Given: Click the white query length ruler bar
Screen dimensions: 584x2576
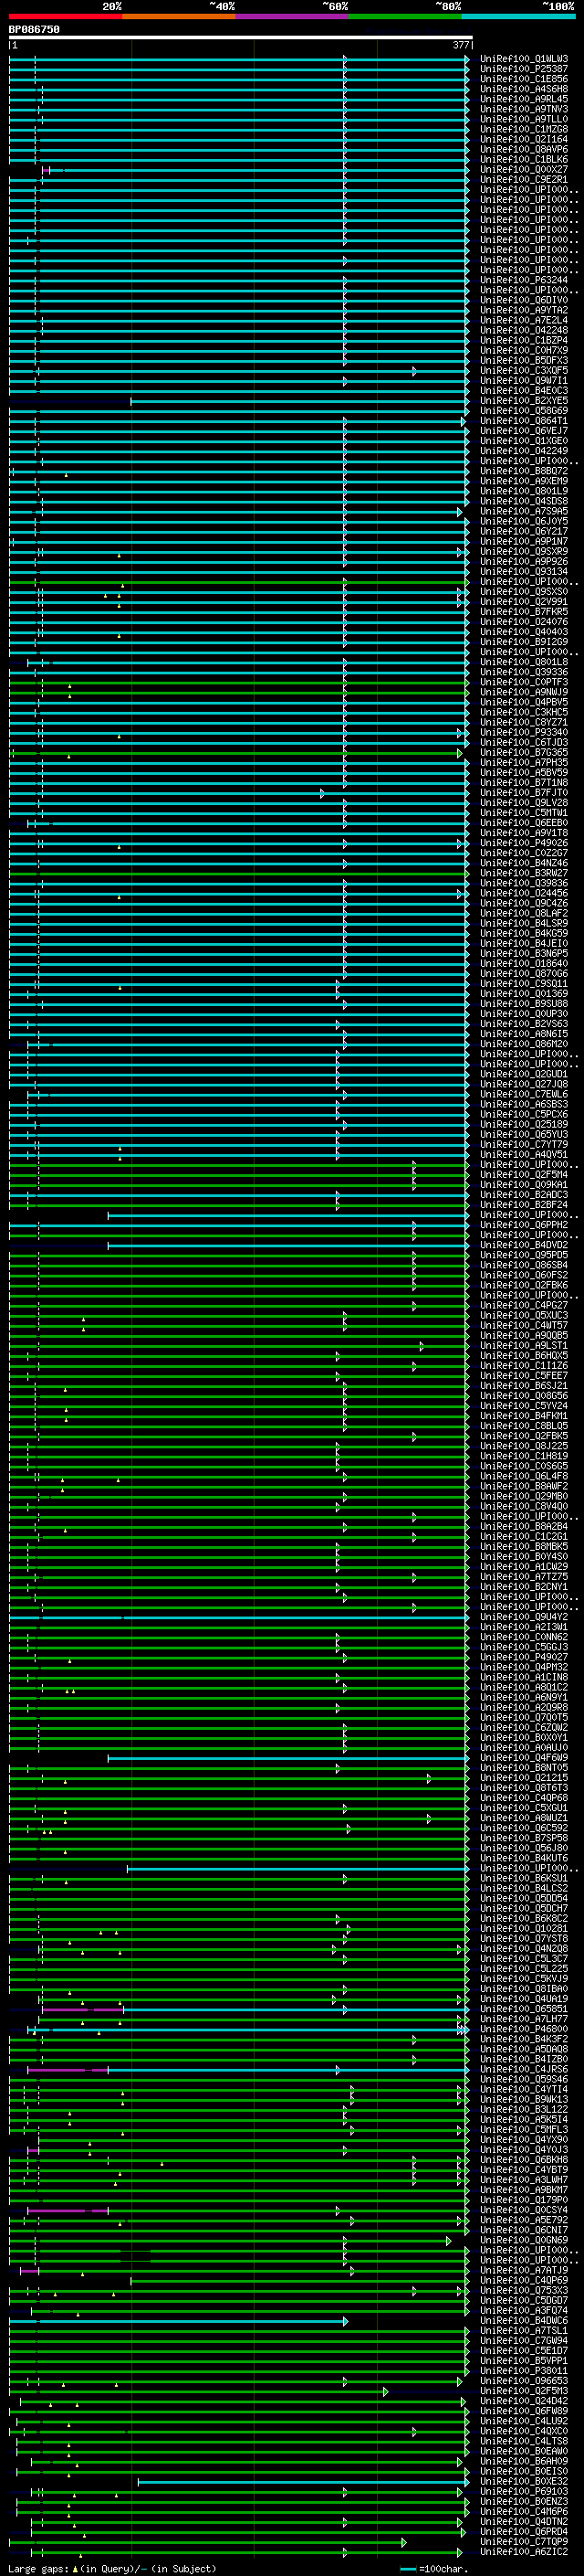Looking at the screenshot, I should [241, 38].
